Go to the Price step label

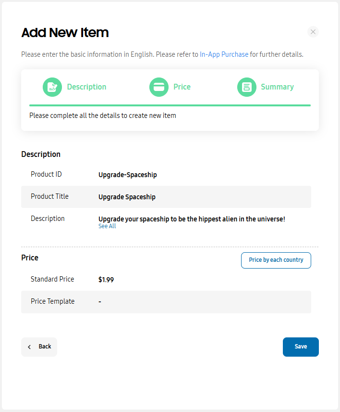coord(182,87)
